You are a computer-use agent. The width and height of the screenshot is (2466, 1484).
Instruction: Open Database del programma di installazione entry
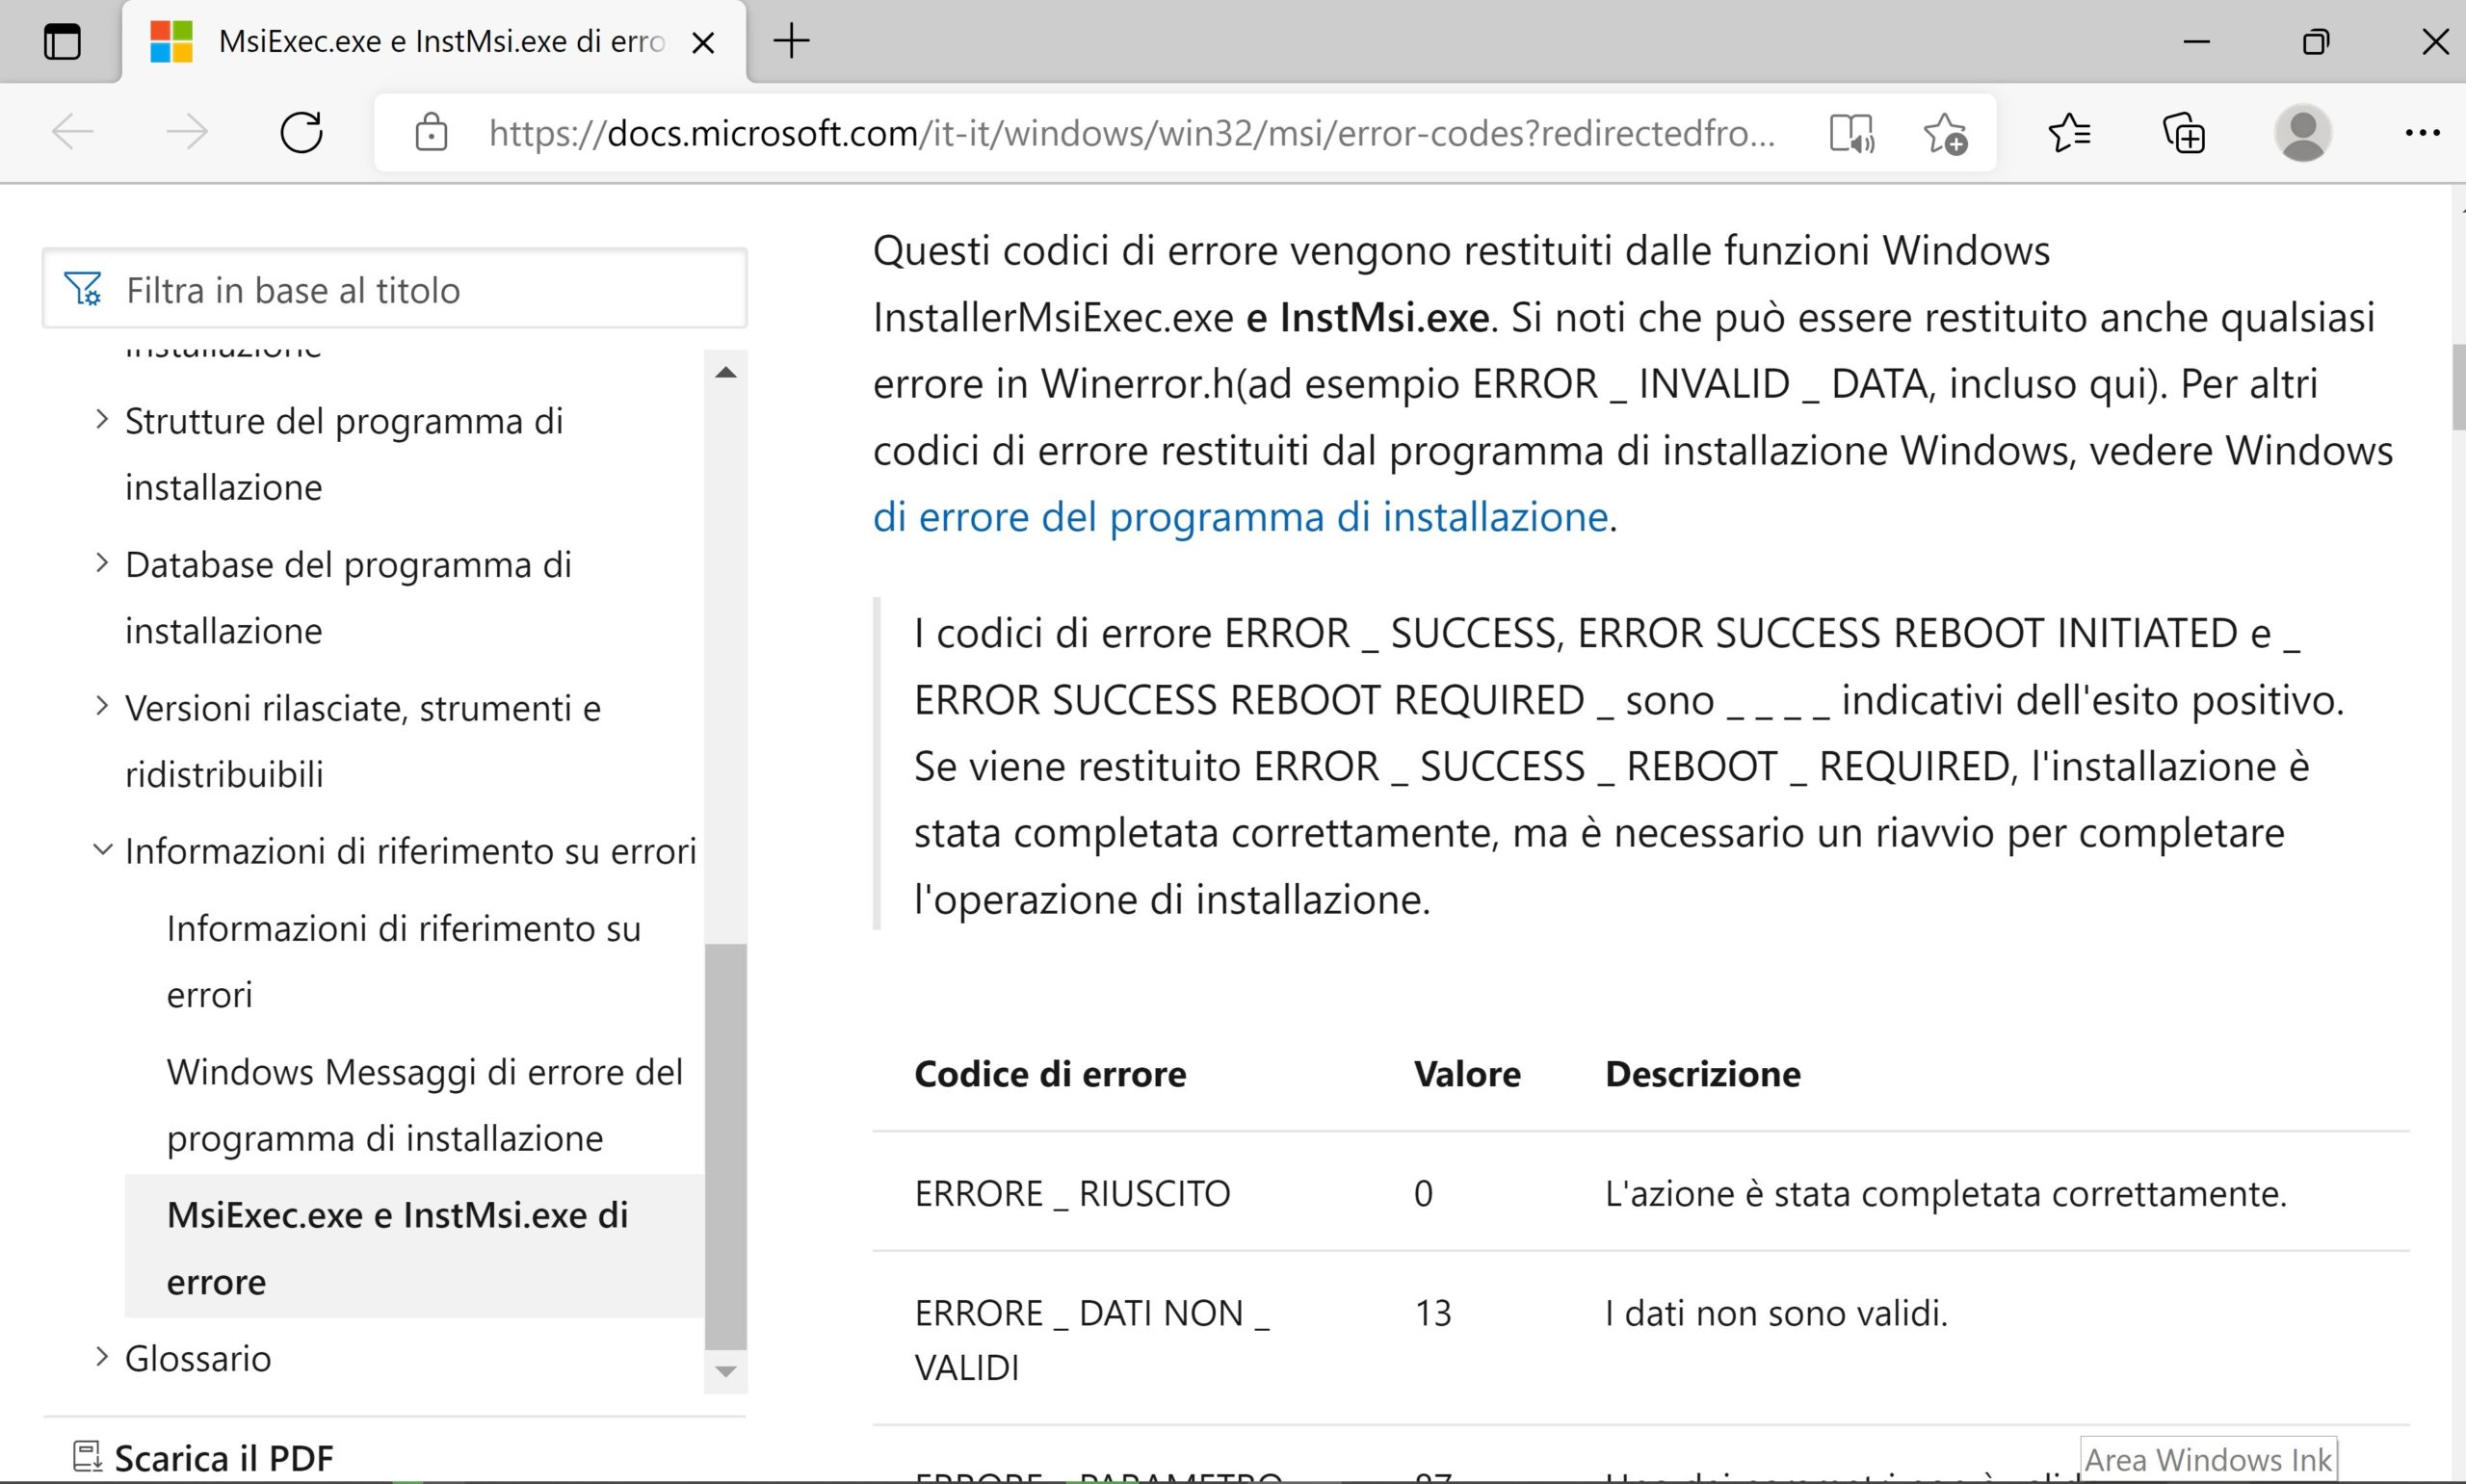click(348, 597)
